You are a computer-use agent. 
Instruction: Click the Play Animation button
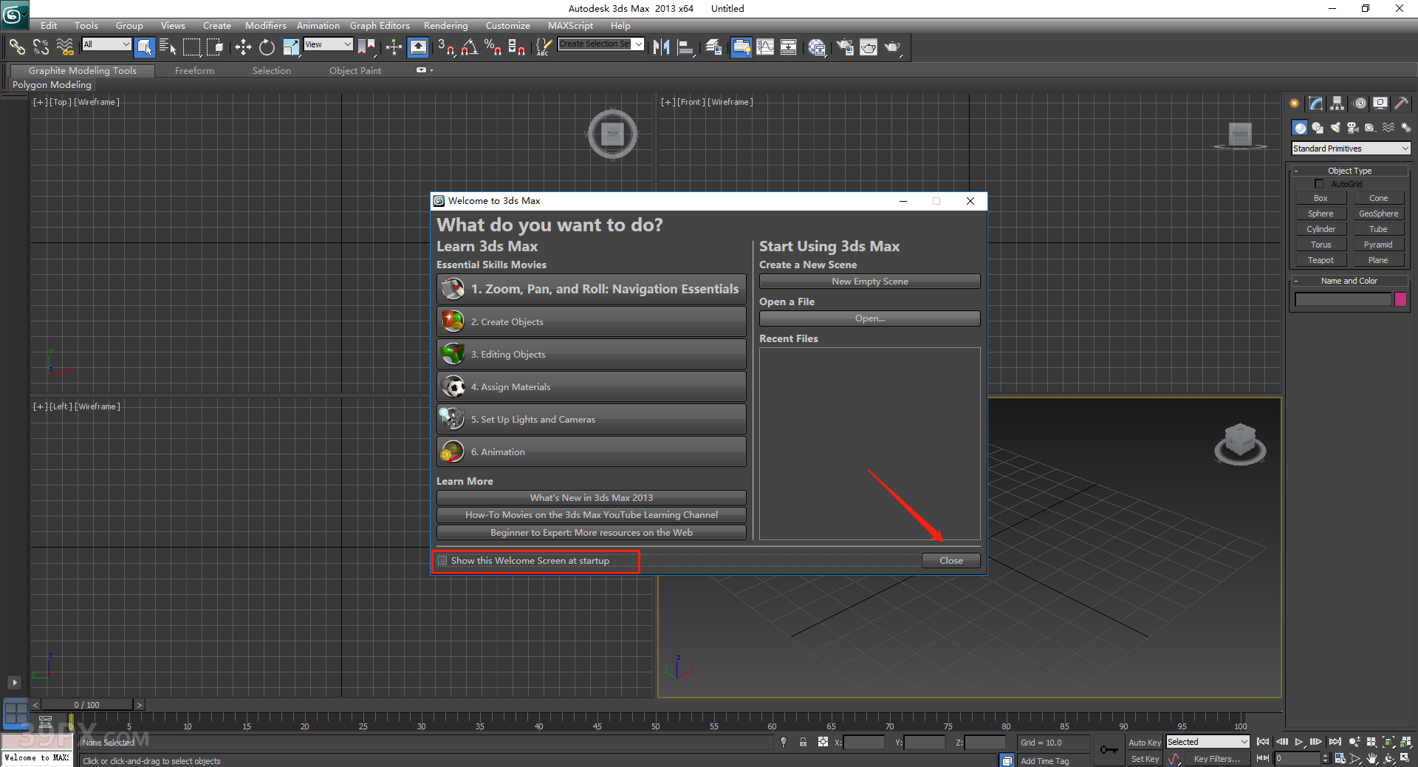1299,742
